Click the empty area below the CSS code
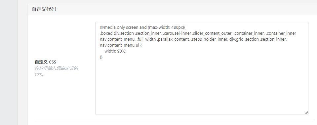 click(202, 87)
